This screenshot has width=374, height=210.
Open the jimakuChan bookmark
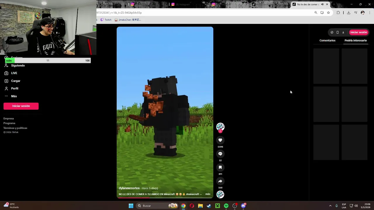point(128,20)
